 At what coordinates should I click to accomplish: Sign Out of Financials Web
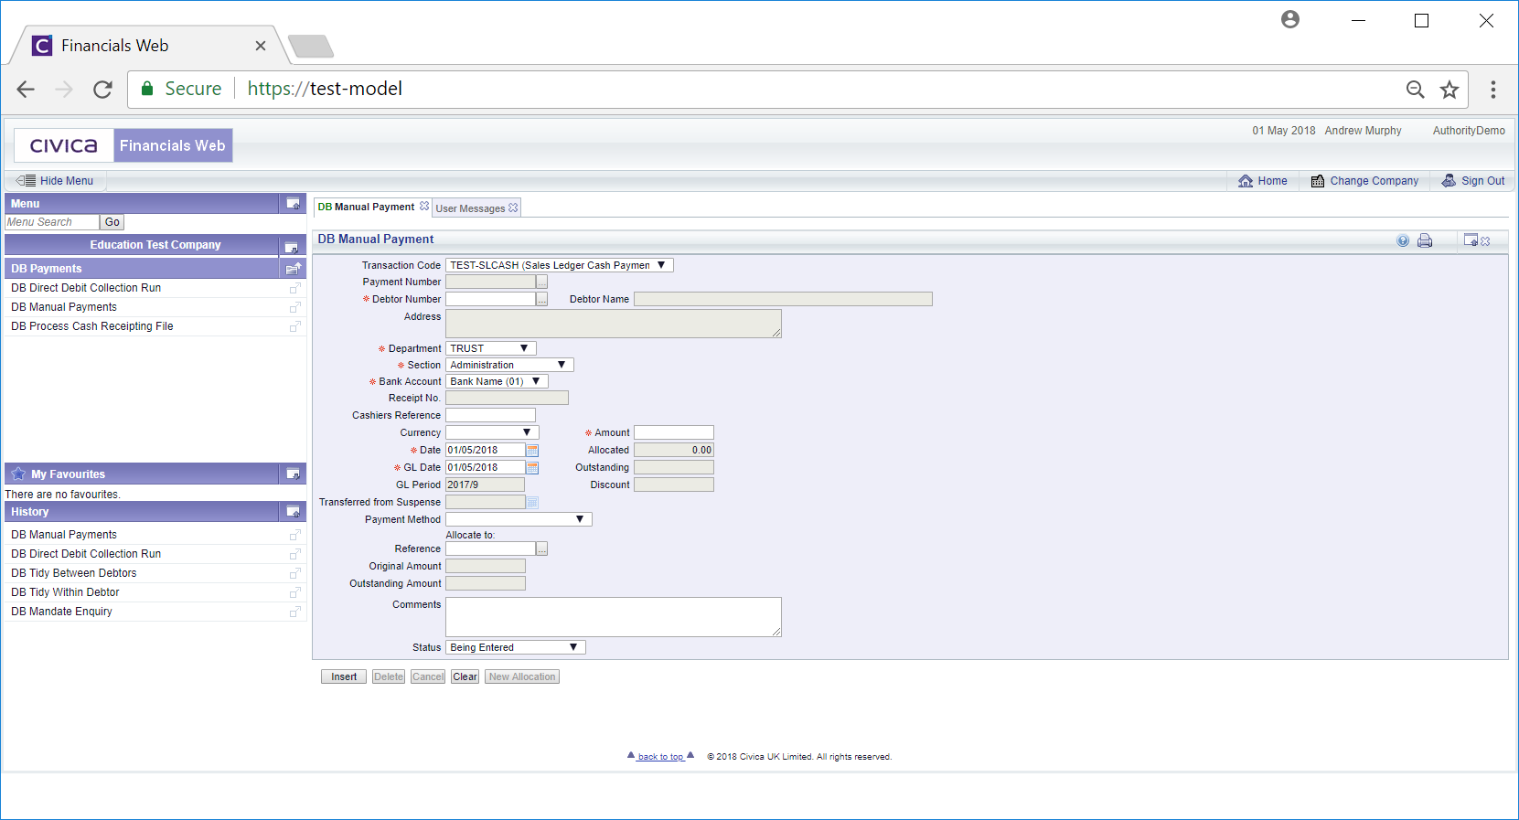(x=1473, y=181)
